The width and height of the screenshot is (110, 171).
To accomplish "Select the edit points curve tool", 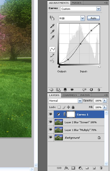I will pyautogui.click(x=52, y=49).
